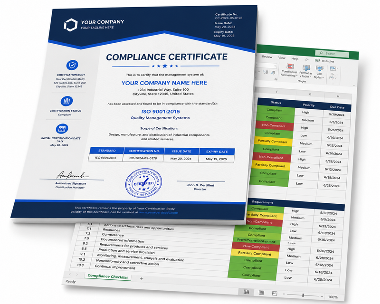The width and height of the screenshot is (380, 304).
Task: Click the Format cells icon below Insert
Action: pos(331,78)
